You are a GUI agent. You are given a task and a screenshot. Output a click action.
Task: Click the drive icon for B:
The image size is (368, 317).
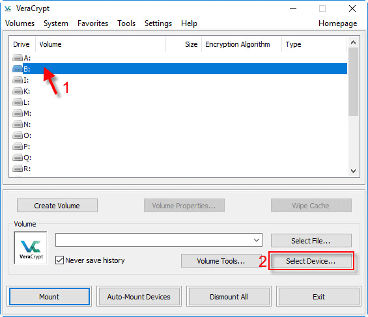click(18, 69)
